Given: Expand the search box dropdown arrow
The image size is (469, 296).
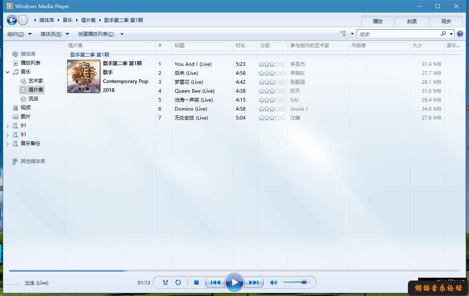Looking at the screenshot, I should [451, 34].
